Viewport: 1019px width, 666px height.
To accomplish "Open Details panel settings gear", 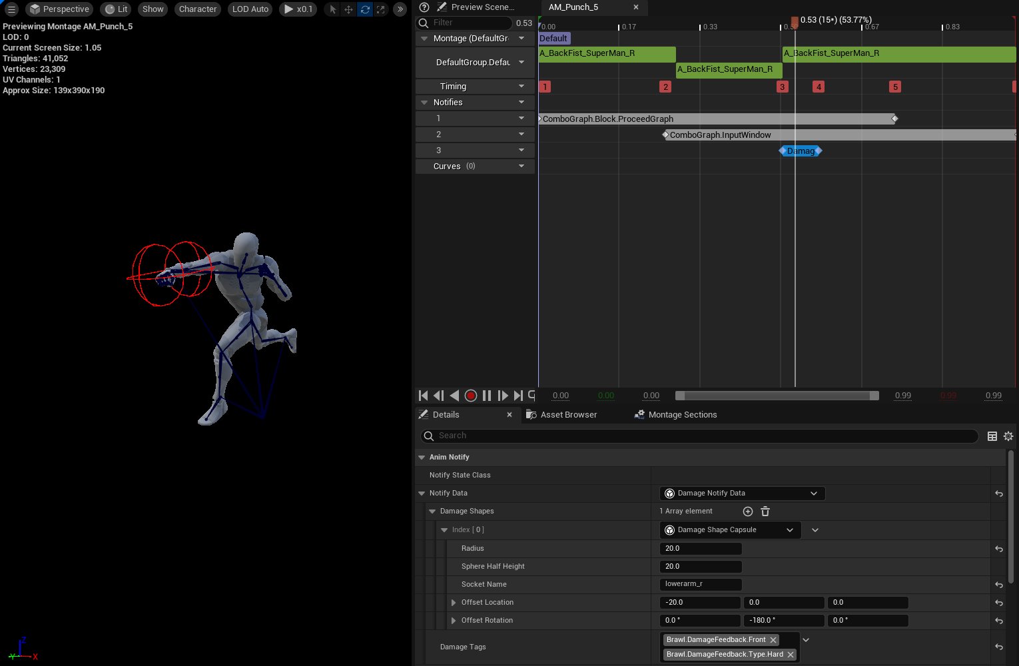I will click(x=1008, y=436).
